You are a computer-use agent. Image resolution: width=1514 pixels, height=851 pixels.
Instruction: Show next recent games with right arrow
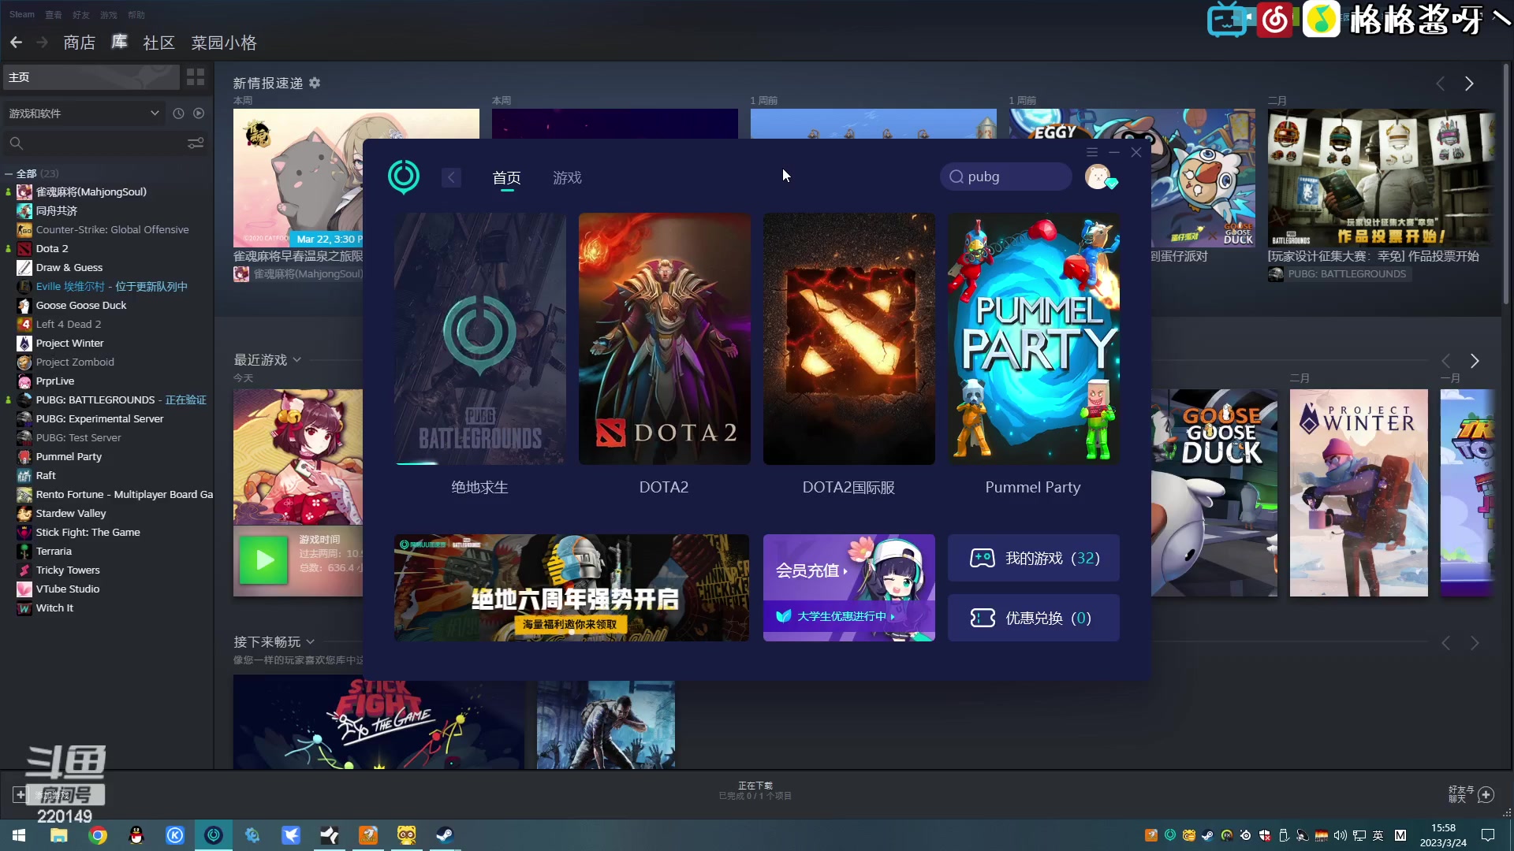[x=1475, y=361]
